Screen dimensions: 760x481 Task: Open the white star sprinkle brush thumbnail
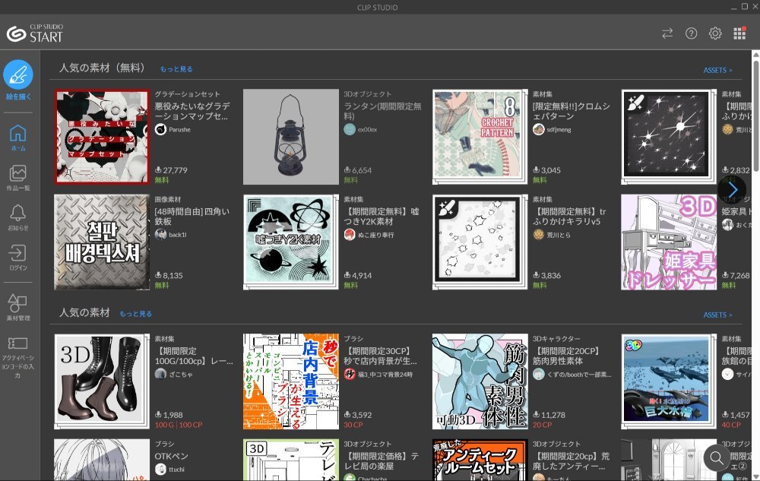480,242
